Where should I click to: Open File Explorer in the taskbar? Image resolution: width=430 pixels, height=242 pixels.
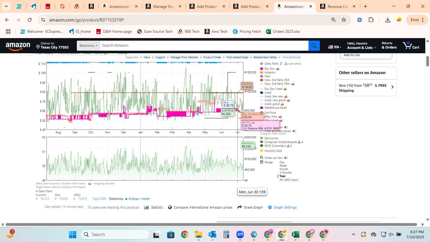pos(198,234)
